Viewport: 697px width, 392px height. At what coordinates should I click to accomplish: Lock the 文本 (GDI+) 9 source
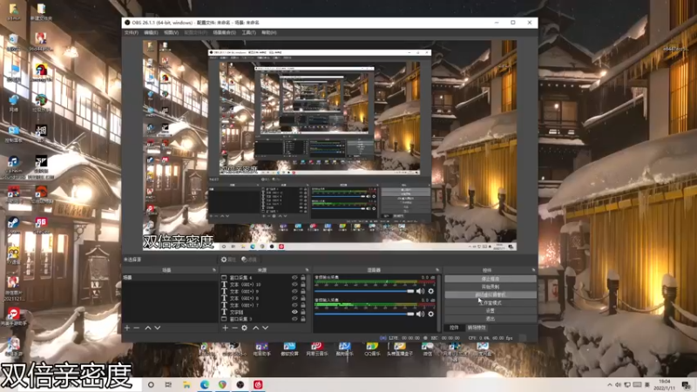click(x=303, y=291)
